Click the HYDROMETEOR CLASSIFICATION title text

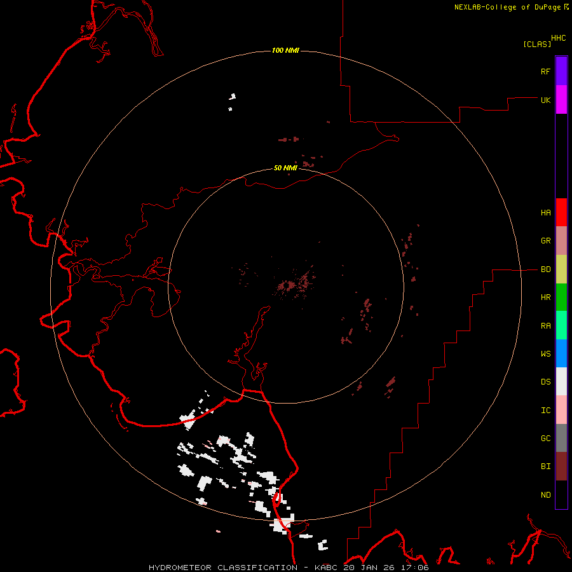(x=223, y=568)
